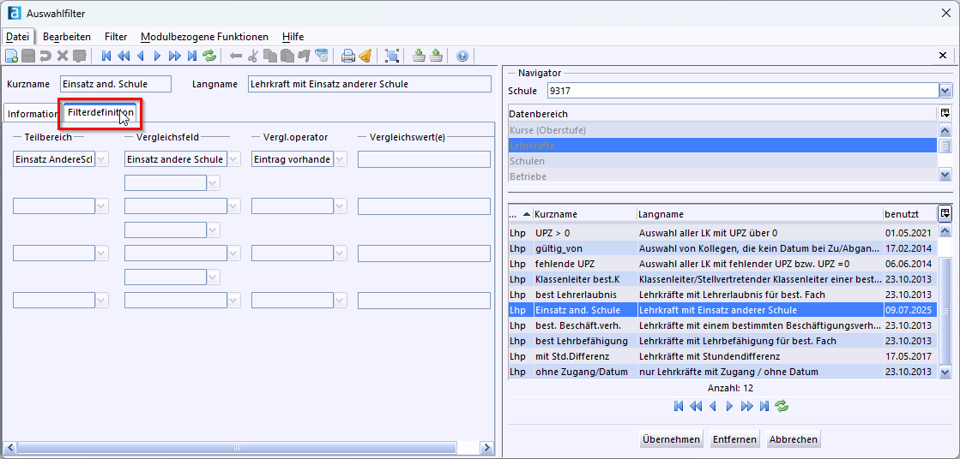Select Betriebe in Datenbereich list
This screenshot has width=960, height=459.
click(x=722, y=176)
